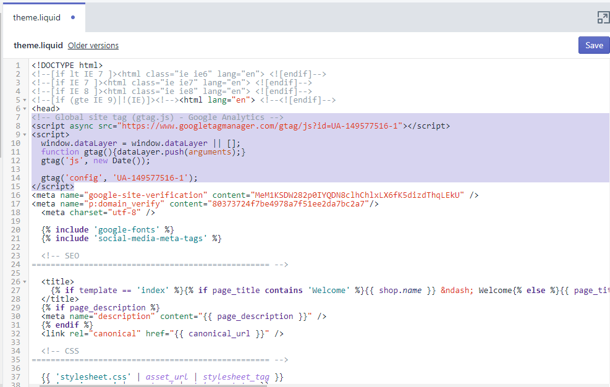
Task: Open the Older versions link
Action: coord(93,46)
